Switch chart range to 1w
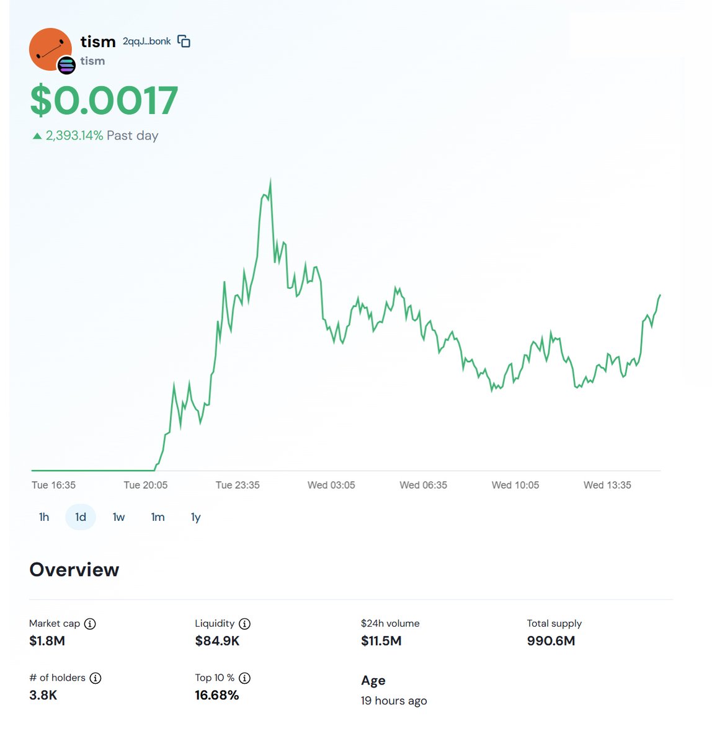This screenshot has width=712, height=744. click(119, 517)
